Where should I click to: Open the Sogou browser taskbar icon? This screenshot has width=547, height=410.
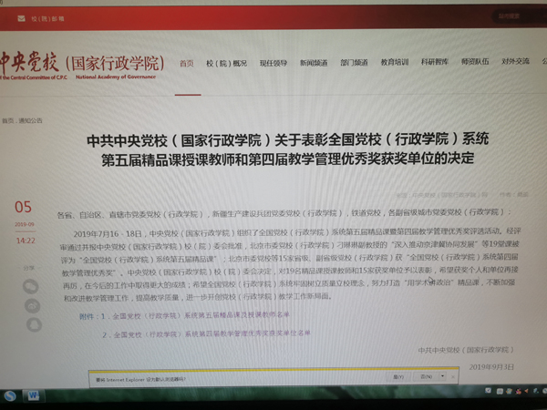click(10, 396)
